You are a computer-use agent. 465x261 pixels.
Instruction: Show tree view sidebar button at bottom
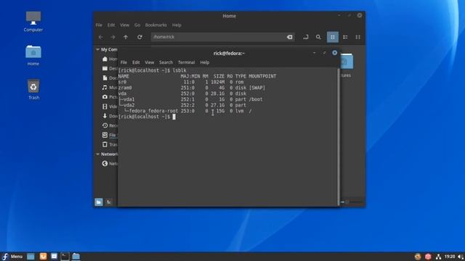point(109,202)
